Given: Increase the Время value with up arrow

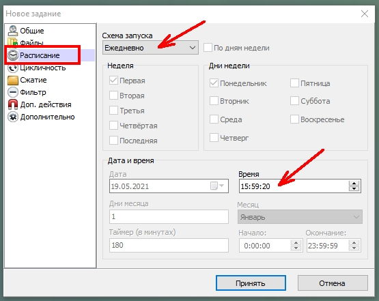Looking at the screenshot, I should [x=354, y=183].
